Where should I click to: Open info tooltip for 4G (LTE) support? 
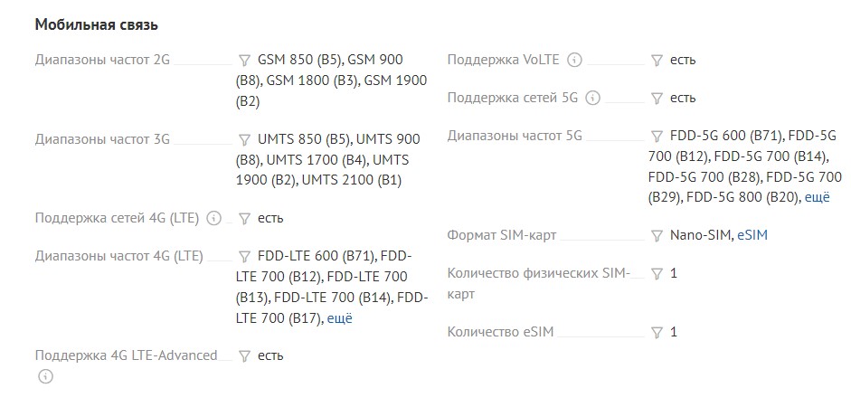pyautogui.click(x=213, y=219)
